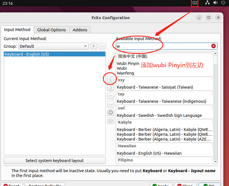Select Keyboard - English (US) - Hawaiian

pyautogui.click(x=149, y=153)
